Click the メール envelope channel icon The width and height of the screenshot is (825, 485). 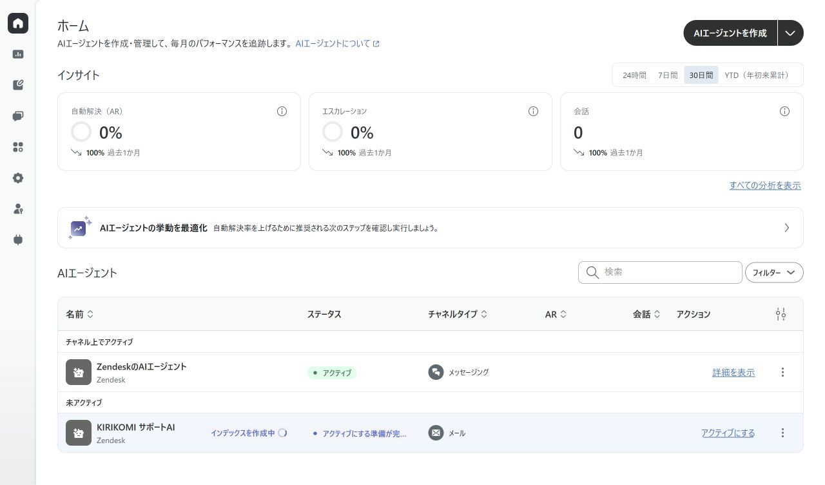point(436,433)
